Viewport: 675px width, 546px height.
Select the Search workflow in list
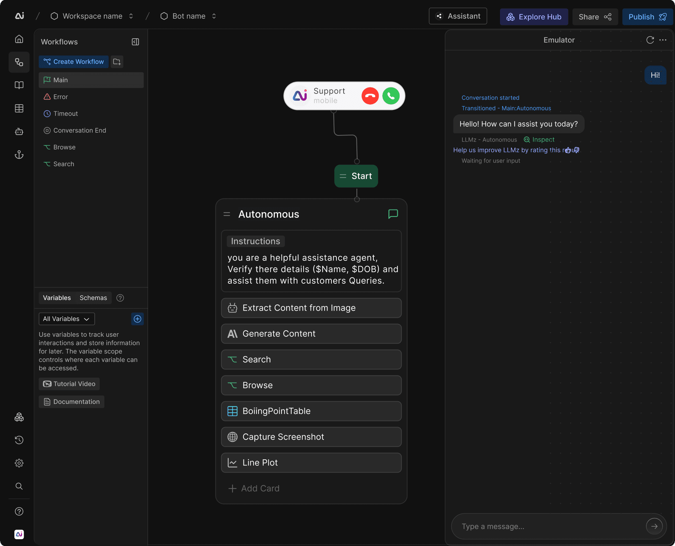(91, 164)
